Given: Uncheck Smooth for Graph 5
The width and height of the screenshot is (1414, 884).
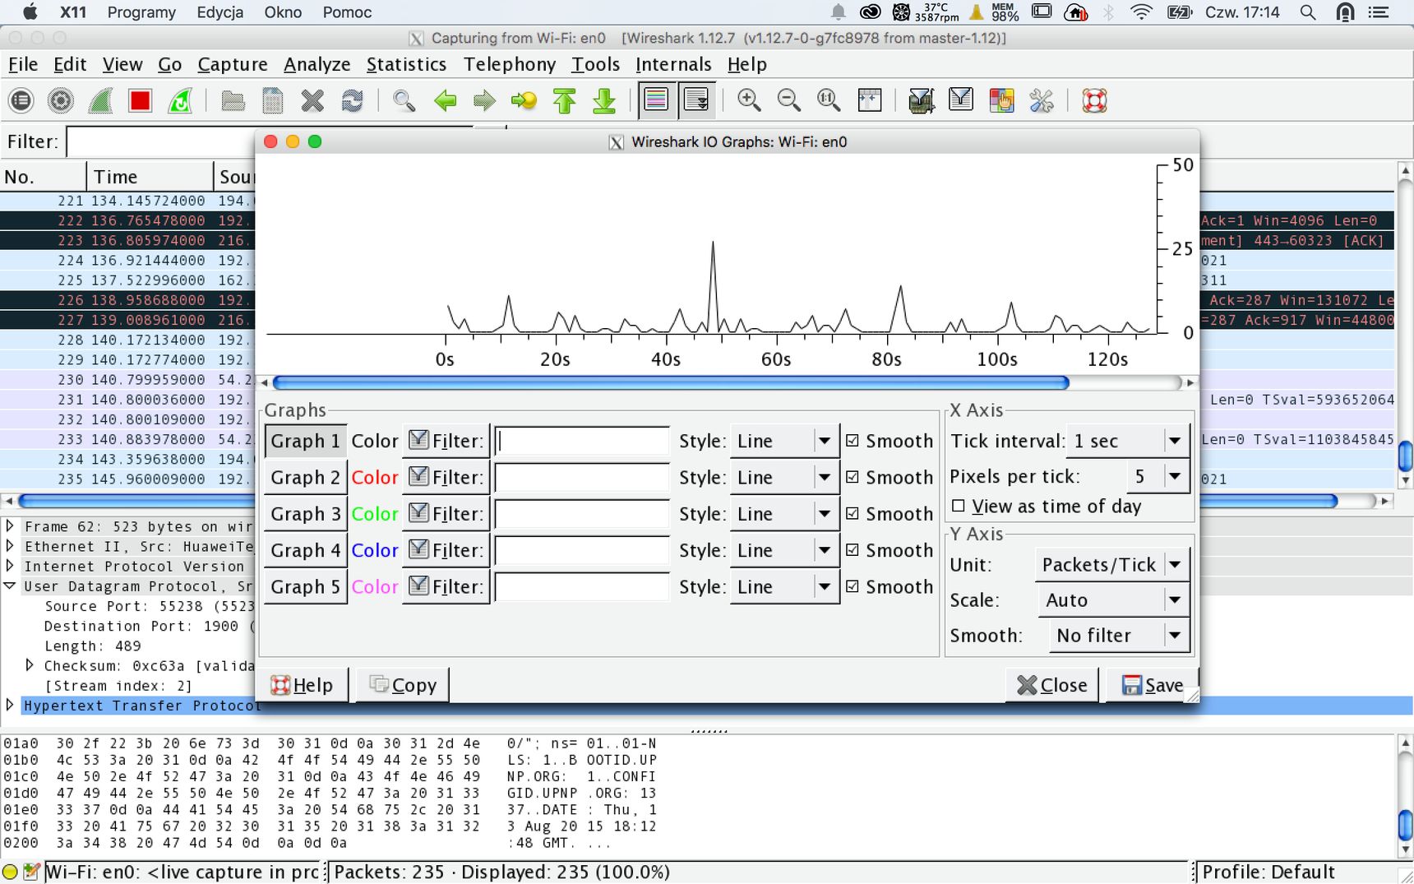Looking at the screenshot, I should [x=853, y=586].
